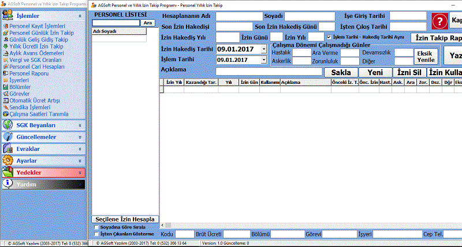This screenshot has width=462, height=247.
Task: Open the Ayarlar sidebar section
Action: pos(43,160)
